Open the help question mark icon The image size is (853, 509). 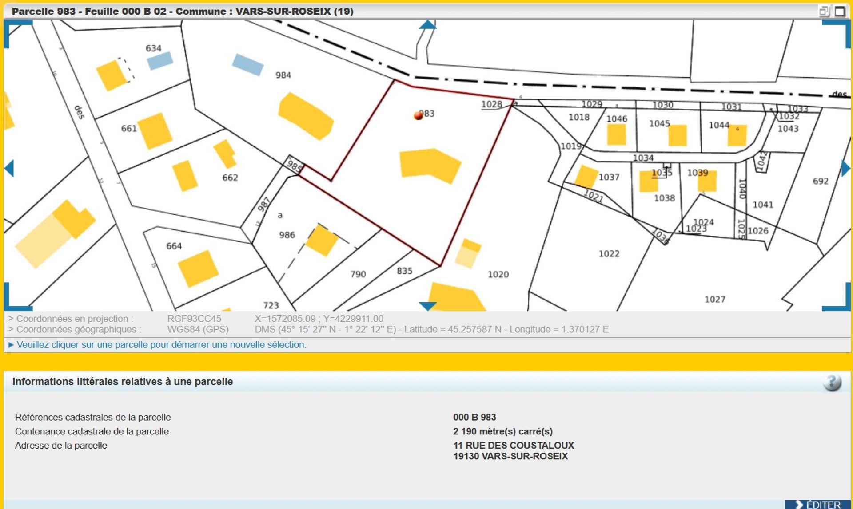pos(832,382)
